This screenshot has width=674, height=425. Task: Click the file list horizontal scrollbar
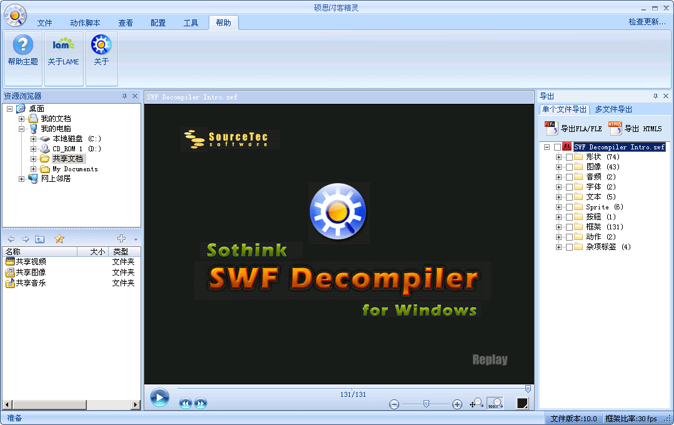tap(71, 404)
